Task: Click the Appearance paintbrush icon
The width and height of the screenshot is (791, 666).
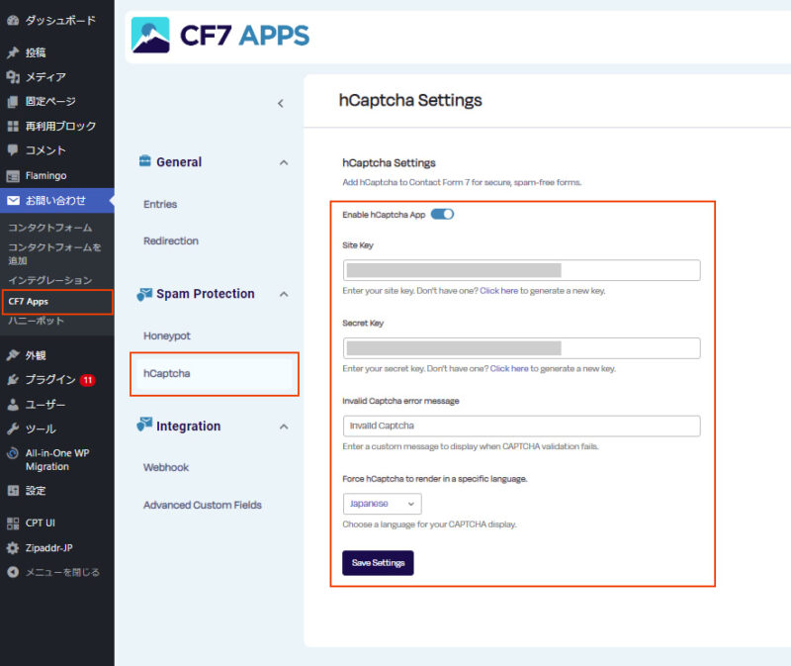Action: [13, 355]
